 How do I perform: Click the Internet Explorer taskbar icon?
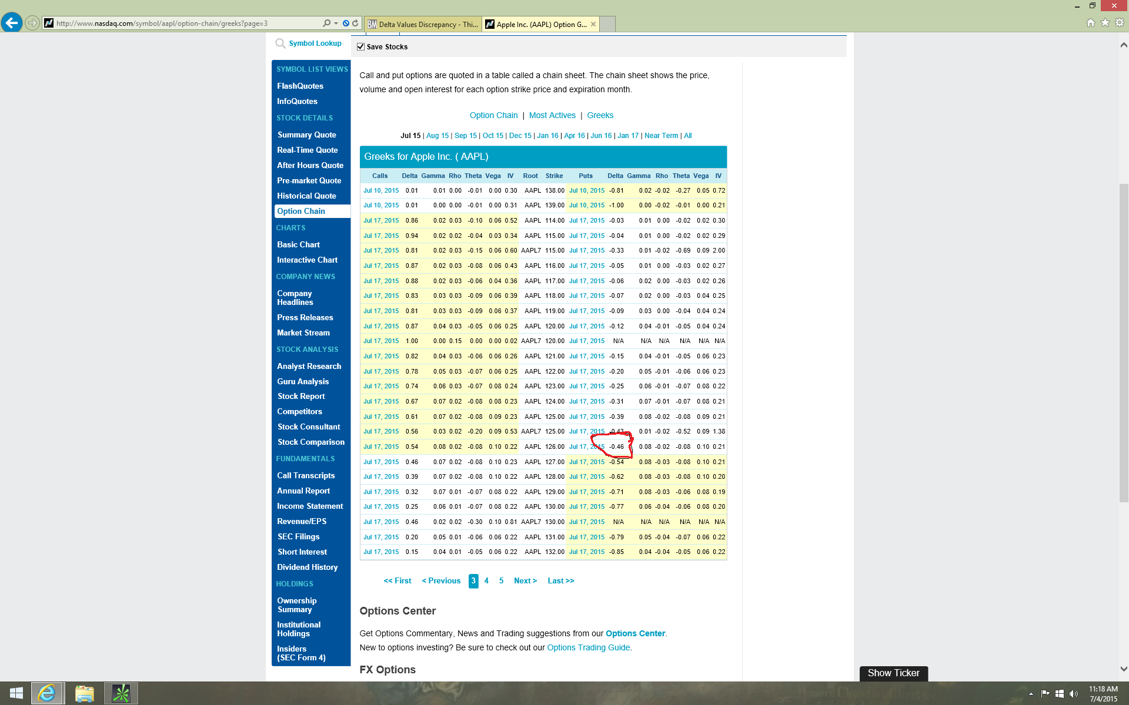coord(47,693)
